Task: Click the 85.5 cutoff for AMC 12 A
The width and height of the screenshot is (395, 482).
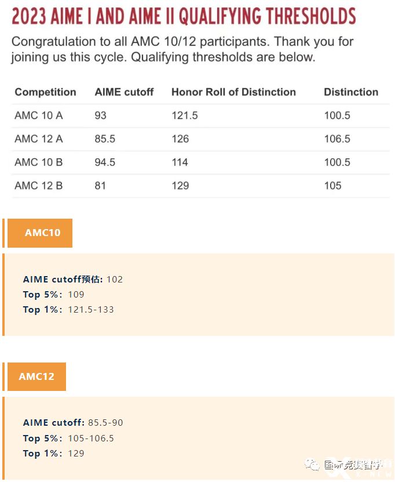Action: click(105, 139)
